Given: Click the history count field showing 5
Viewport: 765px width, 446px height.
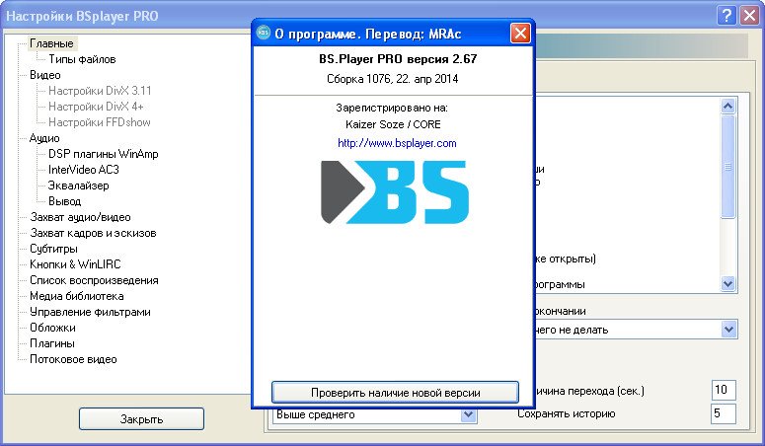Looking at the screenshot, I should 724,413.
